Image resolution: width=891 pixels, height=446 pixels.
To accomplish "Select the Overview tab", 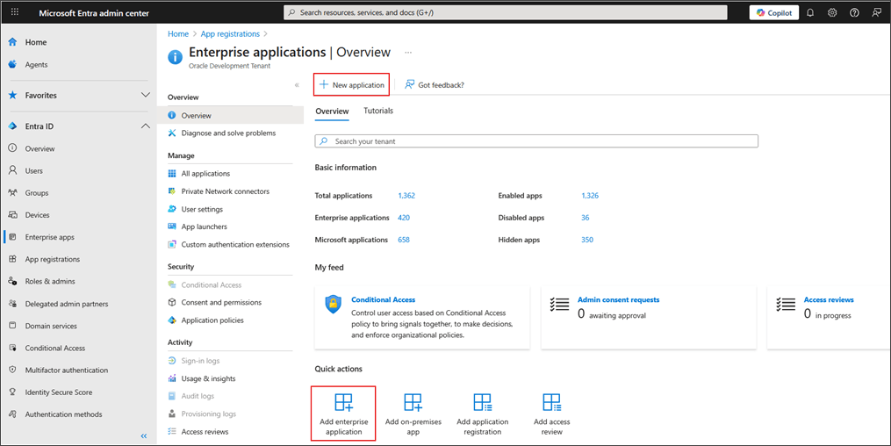I will (332, 111).
